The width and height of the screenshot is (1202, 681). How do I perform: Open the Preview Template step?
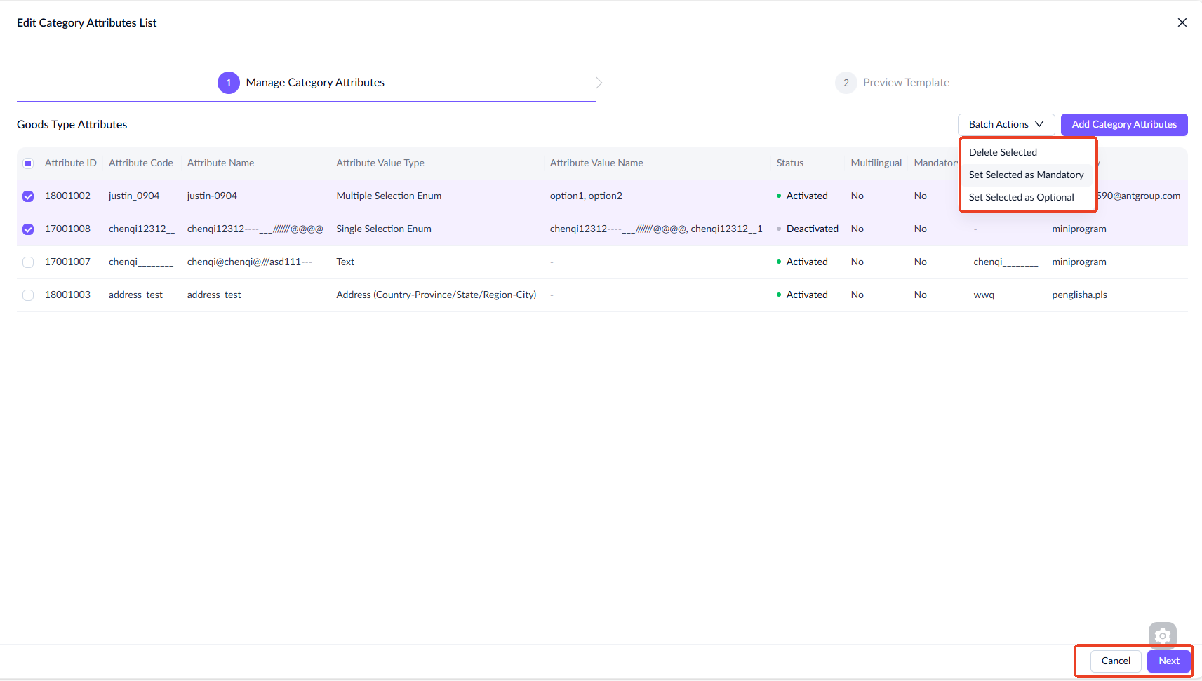coord(906,83)
